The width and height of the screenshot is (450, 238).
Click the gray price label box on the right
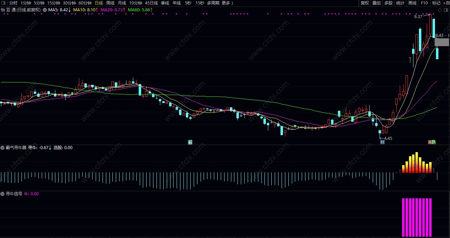tap(442, 42)
